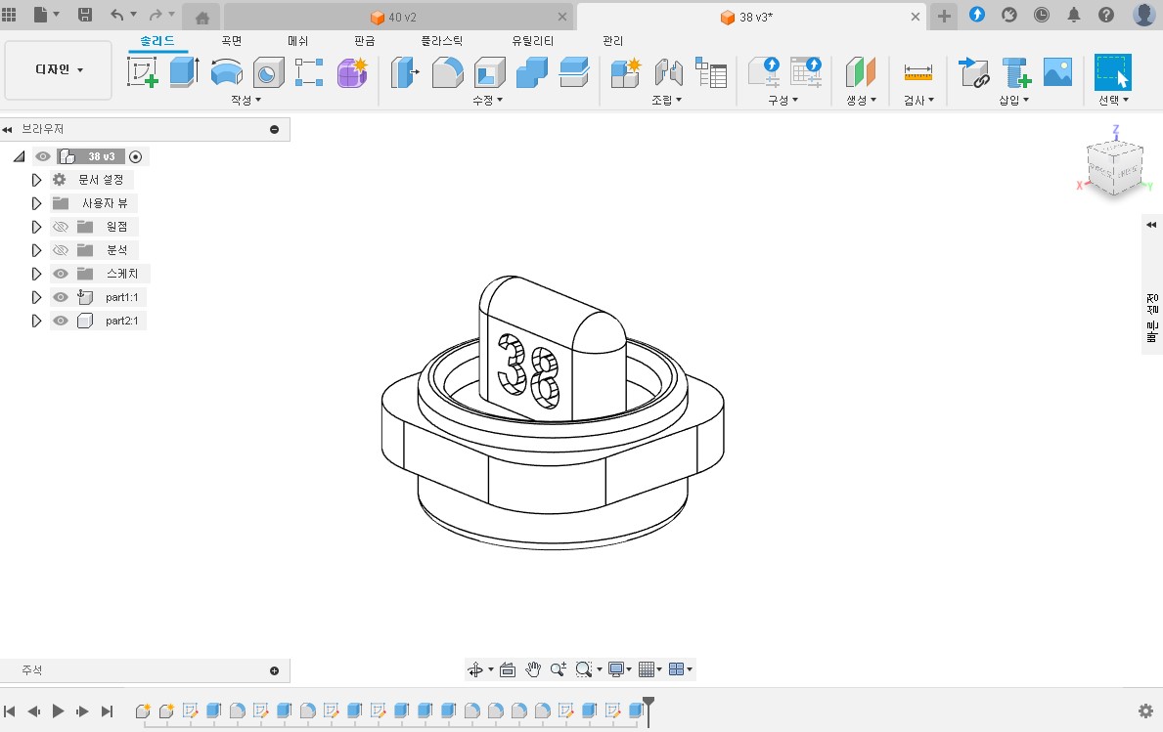Select the Measure ruler tool
Viewport: 1163px width, 732px height.
tap(918, 72)
